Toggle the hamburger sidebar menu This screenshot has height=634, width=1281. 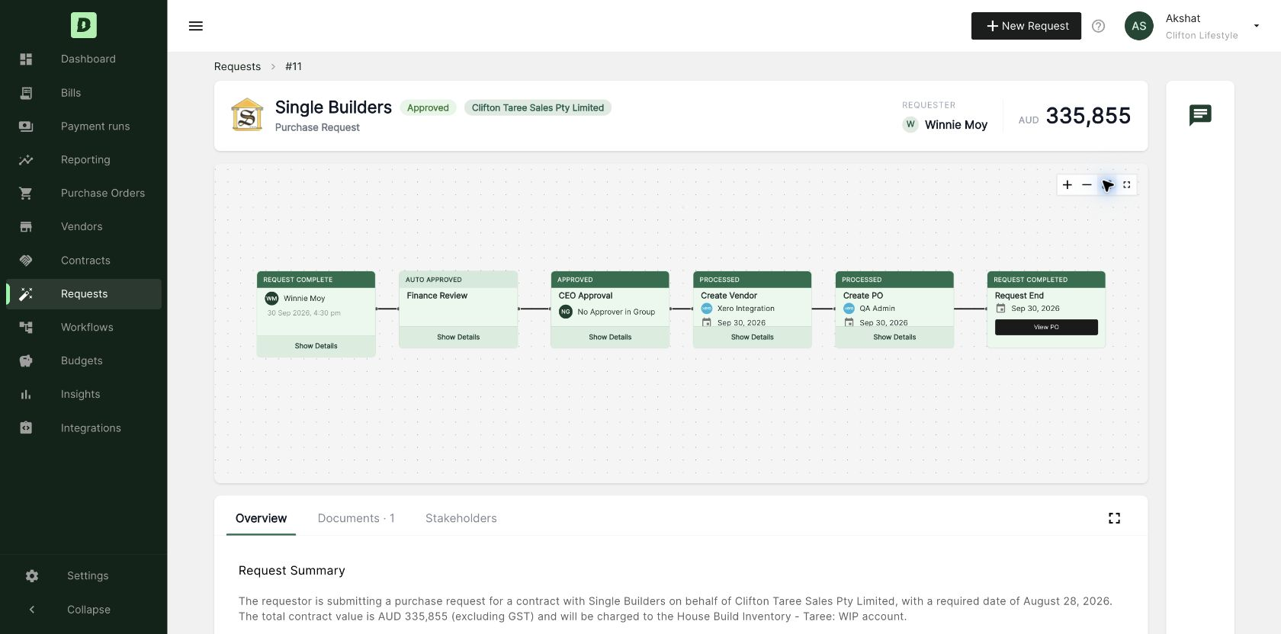[196, 26]
